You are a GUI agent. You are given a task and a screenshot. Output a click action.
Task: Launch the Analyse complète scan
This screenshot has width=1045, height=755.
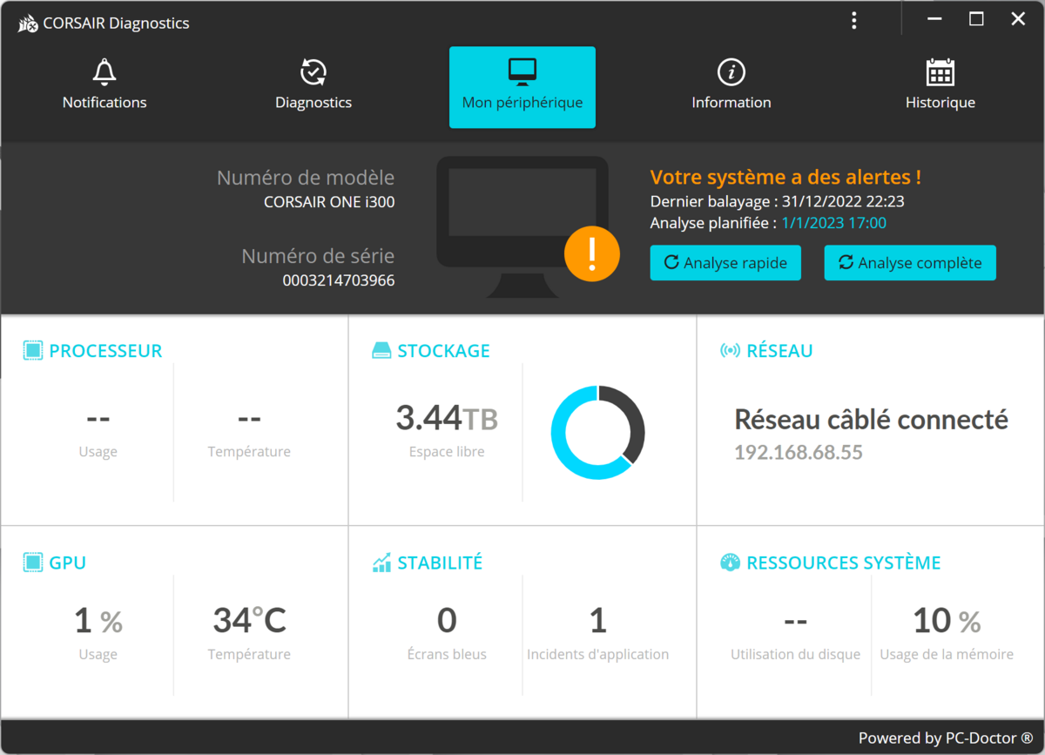910,263
